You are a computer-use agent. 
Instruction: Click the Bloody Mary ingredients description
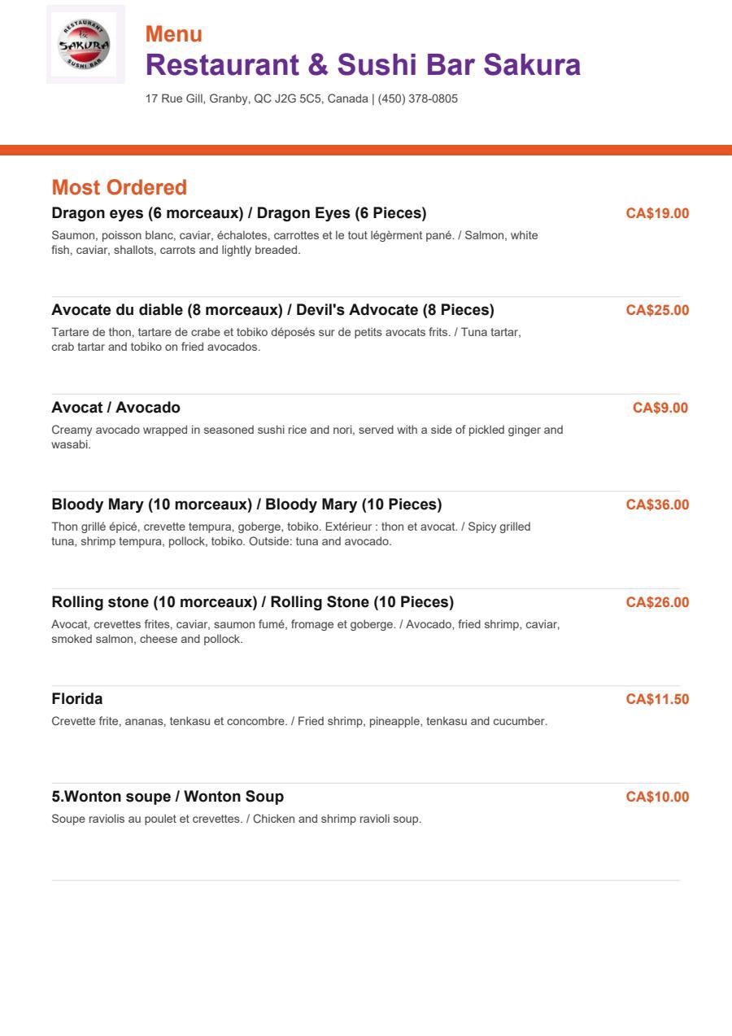point(291,534)
